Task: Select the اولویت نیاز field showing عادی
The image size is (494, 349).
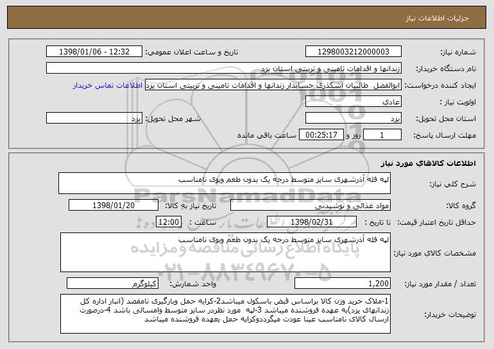Action: pos(353,102)
